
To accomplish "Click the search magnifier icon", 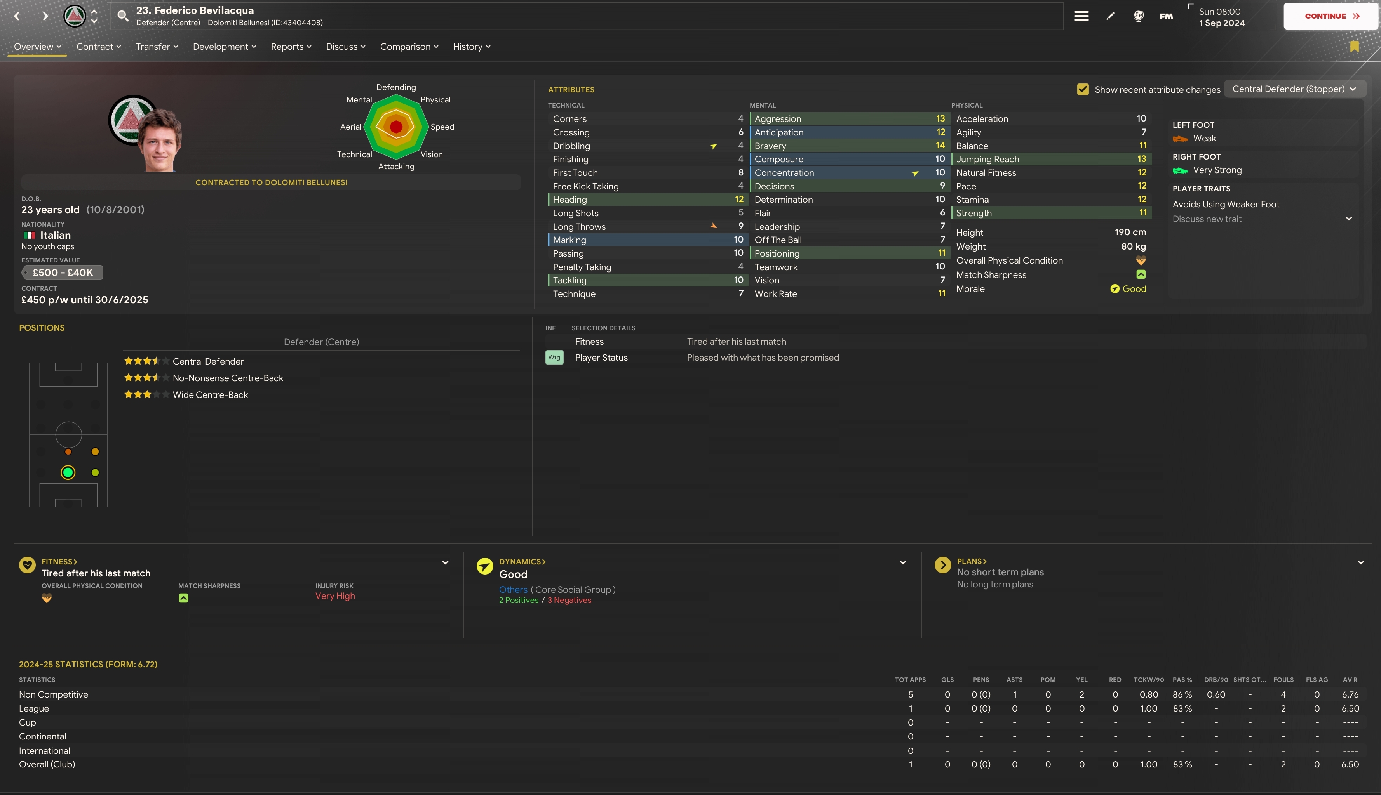I will 123,16.
